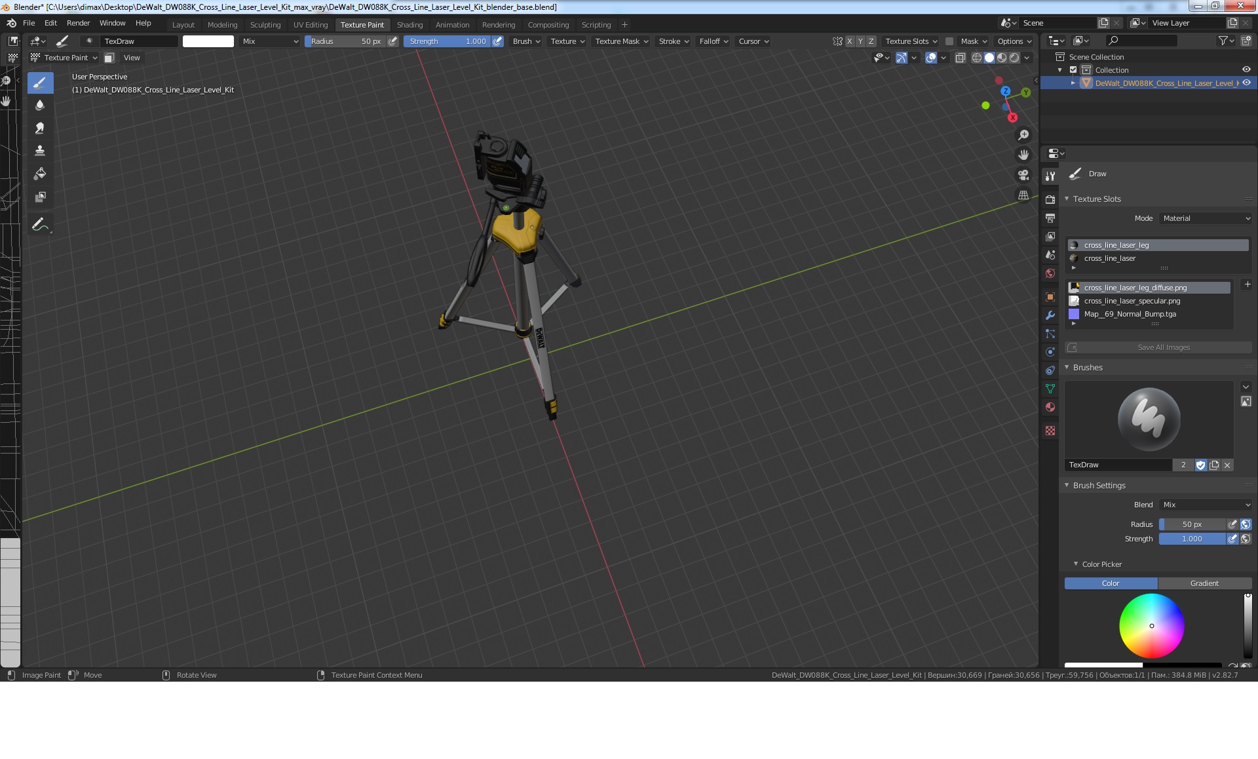Open the Stroke popover
The image size is (1258, 759).
point(674,41)
